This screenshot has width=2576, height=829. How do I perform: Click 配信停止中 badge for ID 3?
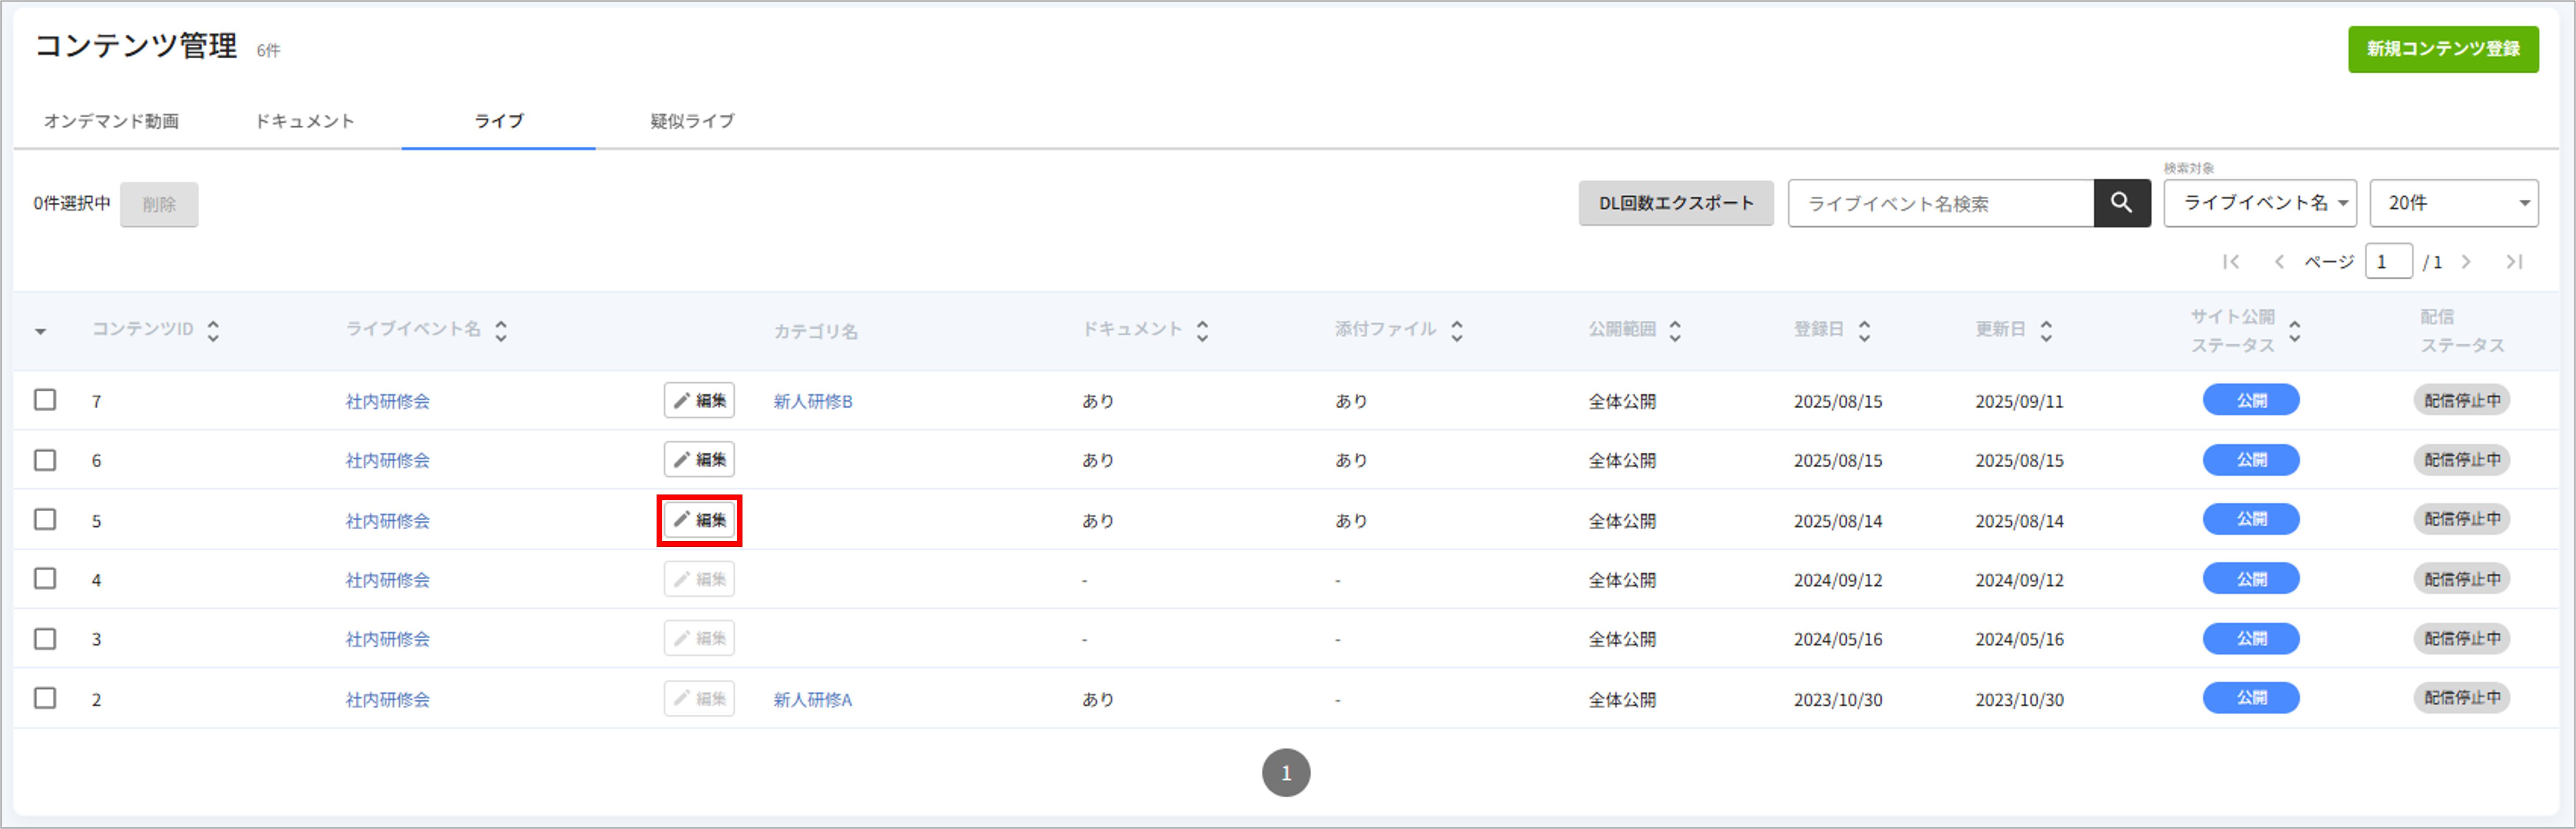[2462, 638]
